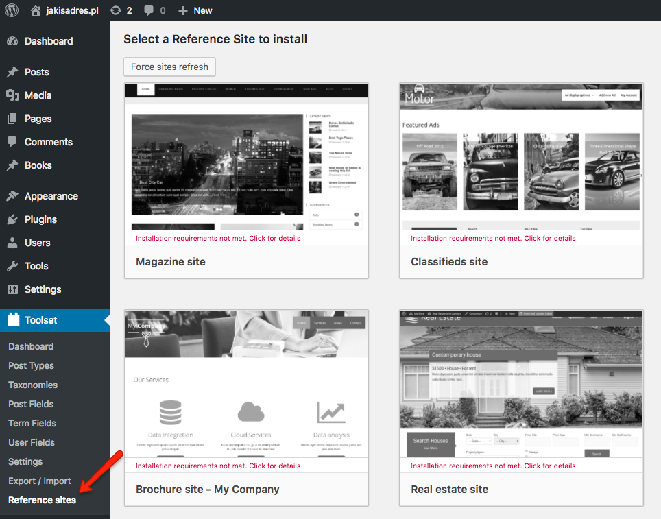
Task: Select the Magazine site thumbnail
Action: (247, 156)
